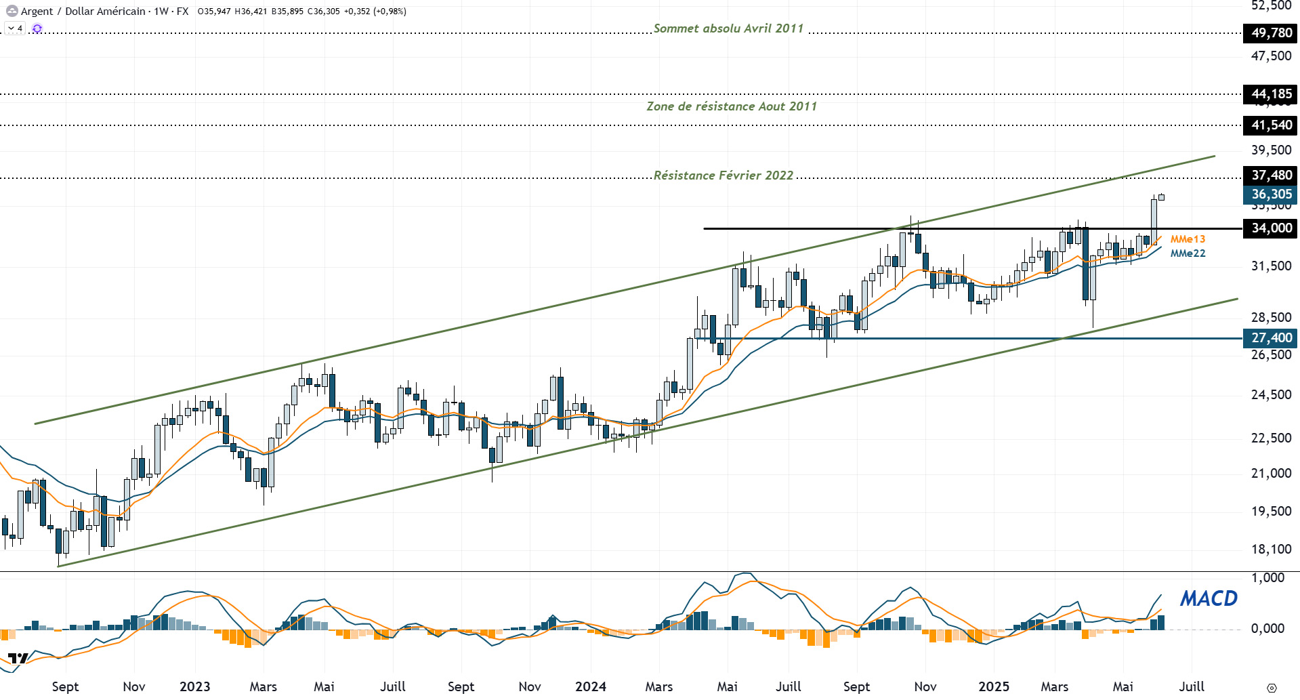Select the 49,780 price label

[x=1270, y=33]
